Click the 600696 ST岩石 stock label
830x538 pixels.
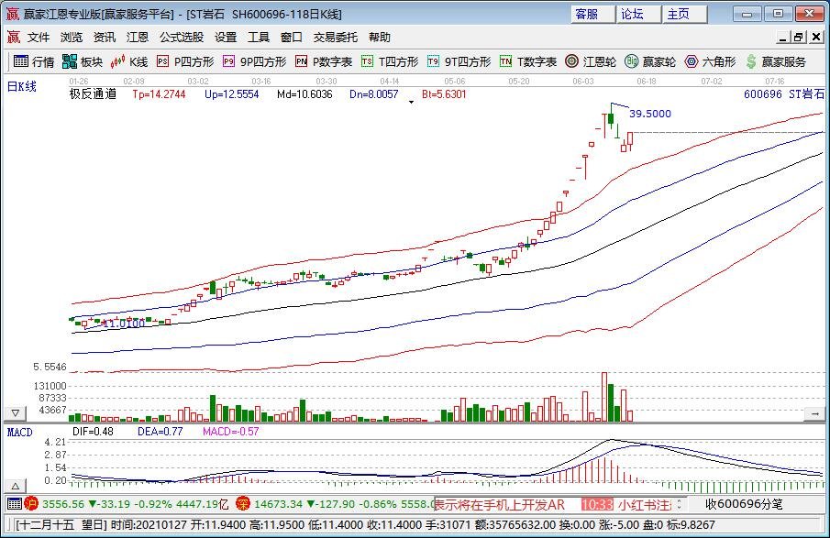coord(784,94)
